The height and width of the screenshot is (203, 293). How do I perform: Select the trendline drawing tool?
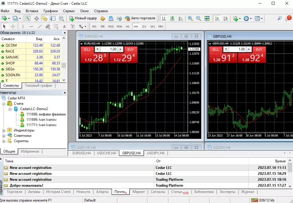[40, 26]
